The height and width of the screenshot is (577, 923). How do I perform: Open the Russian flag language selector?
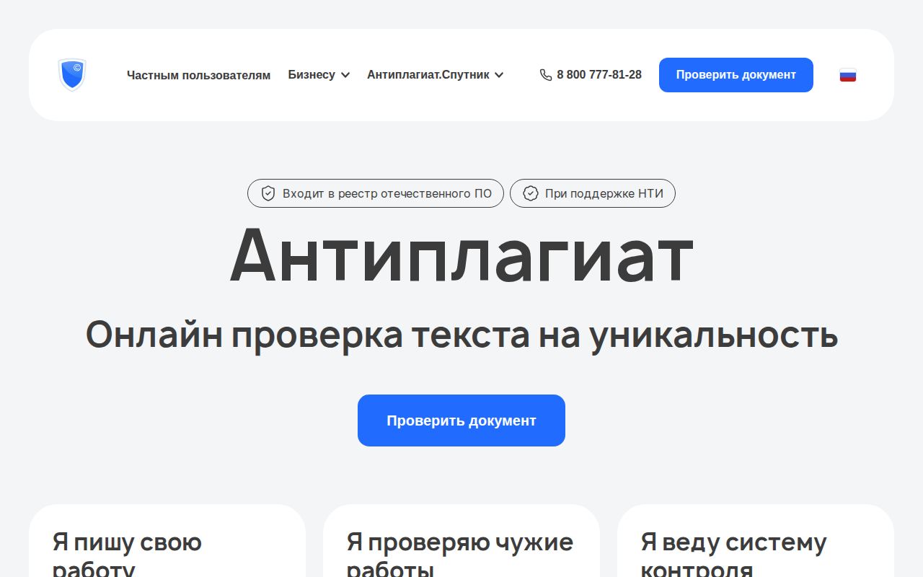(x=848, y=75)
